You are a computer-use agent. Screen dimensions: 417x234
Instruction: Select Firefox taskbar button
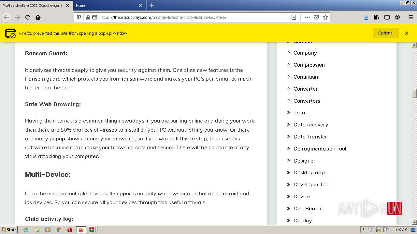[81, 230]
